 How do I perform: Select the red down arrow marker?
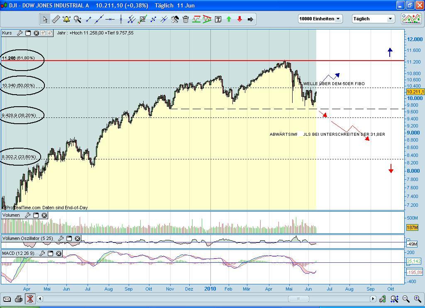(239, 19)
